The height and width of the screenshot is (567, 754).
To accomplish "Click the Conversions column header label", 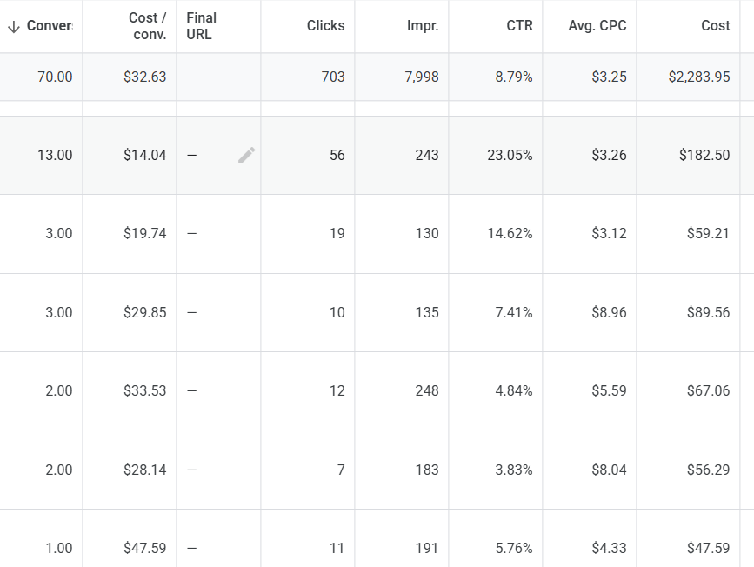I will (48, 25).
